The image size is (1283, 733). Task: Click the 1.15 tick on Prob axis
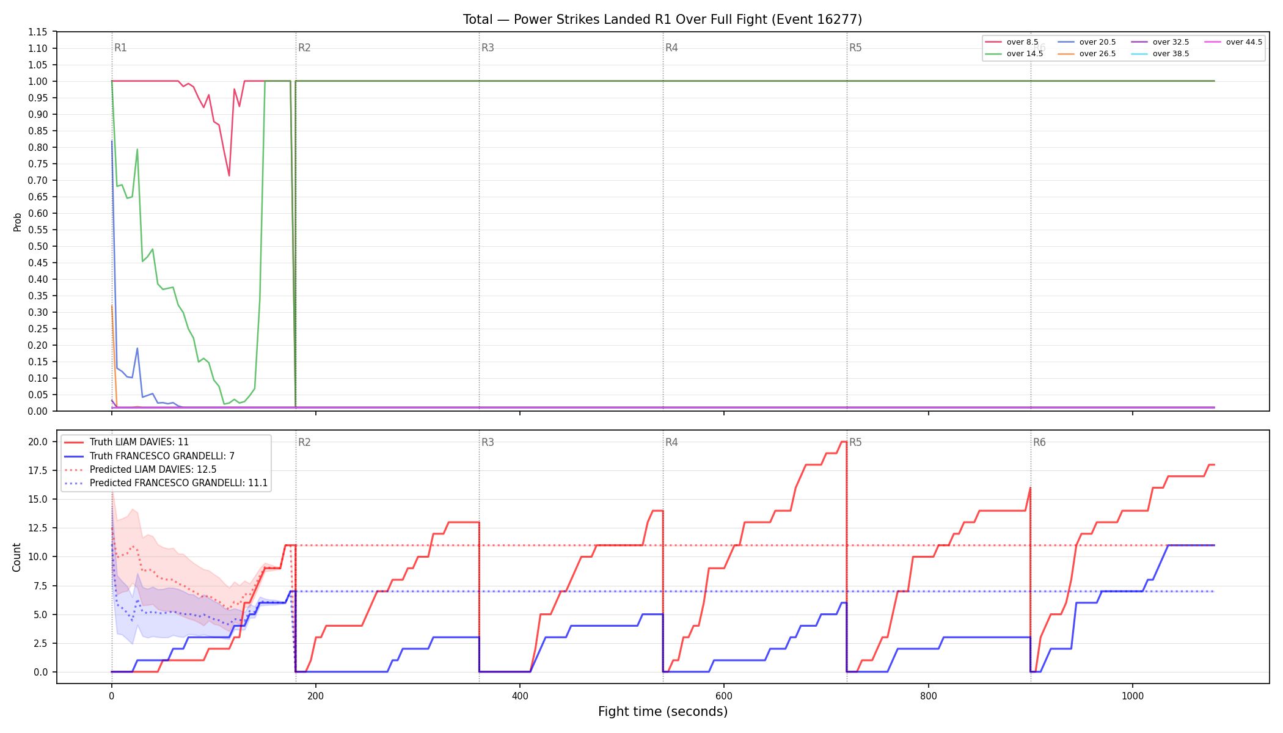[x=38, y=32]
